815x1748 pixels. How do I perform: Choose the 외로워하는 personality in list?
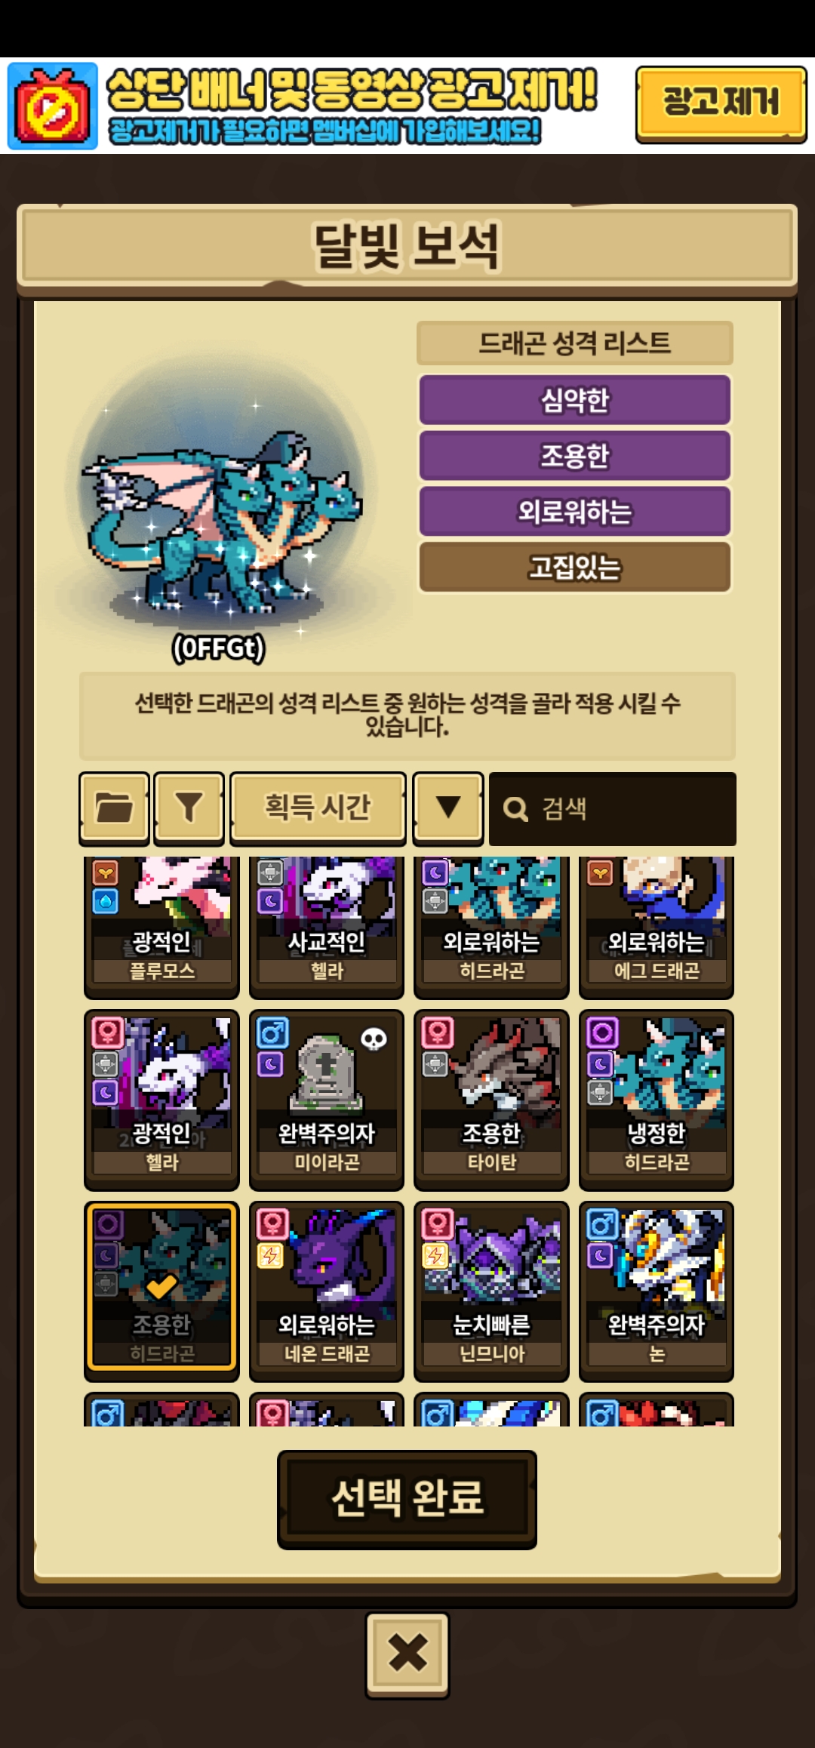click(575, 512)
